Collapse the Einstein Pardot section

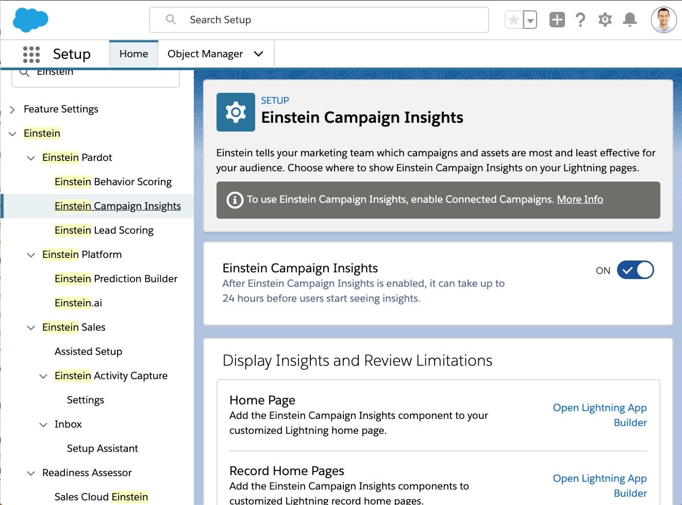click(x=31, y=158)
